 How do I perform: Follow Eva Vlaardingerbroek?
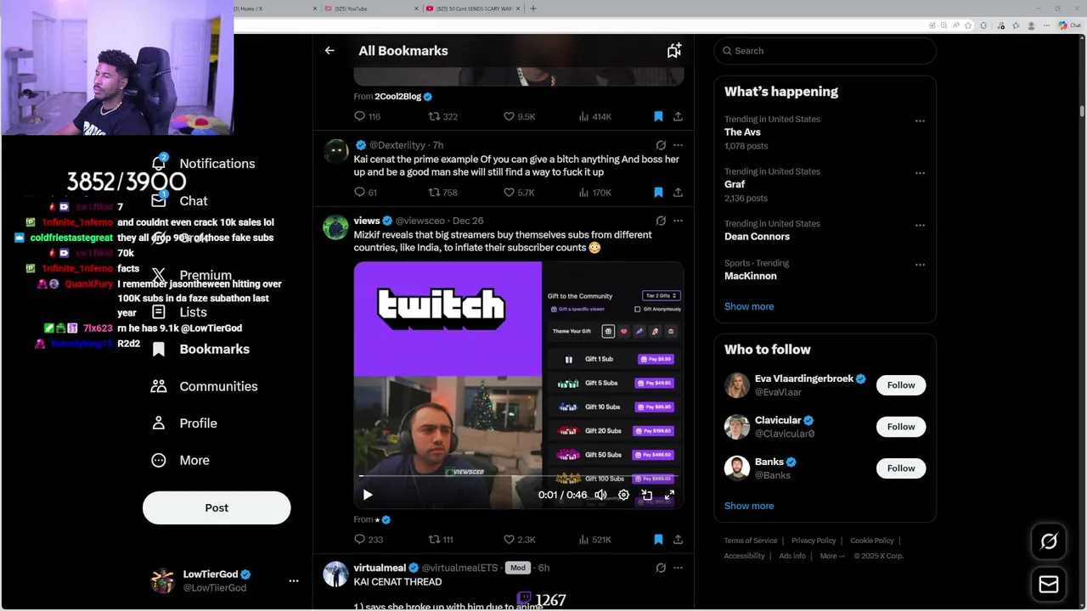[x=901, y=385]
